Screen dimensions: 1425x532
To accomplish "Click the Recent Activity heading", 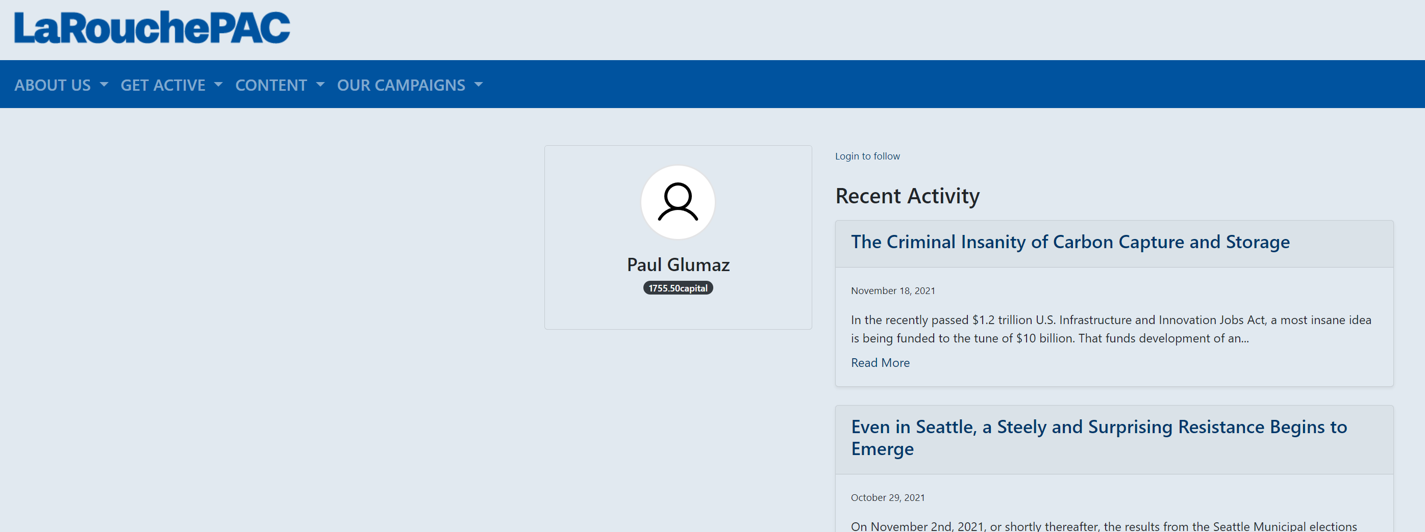I will [907, 196].
